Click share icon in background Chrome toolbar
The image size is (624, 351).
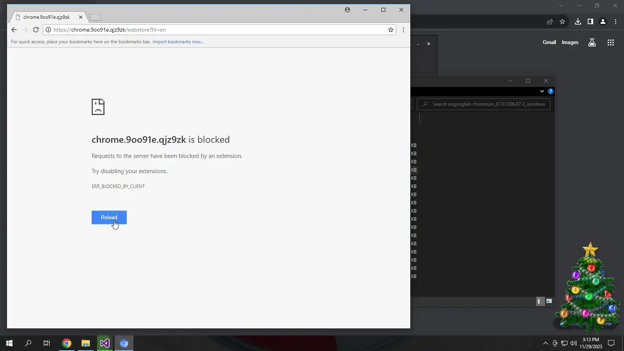(x=550, y=22)
